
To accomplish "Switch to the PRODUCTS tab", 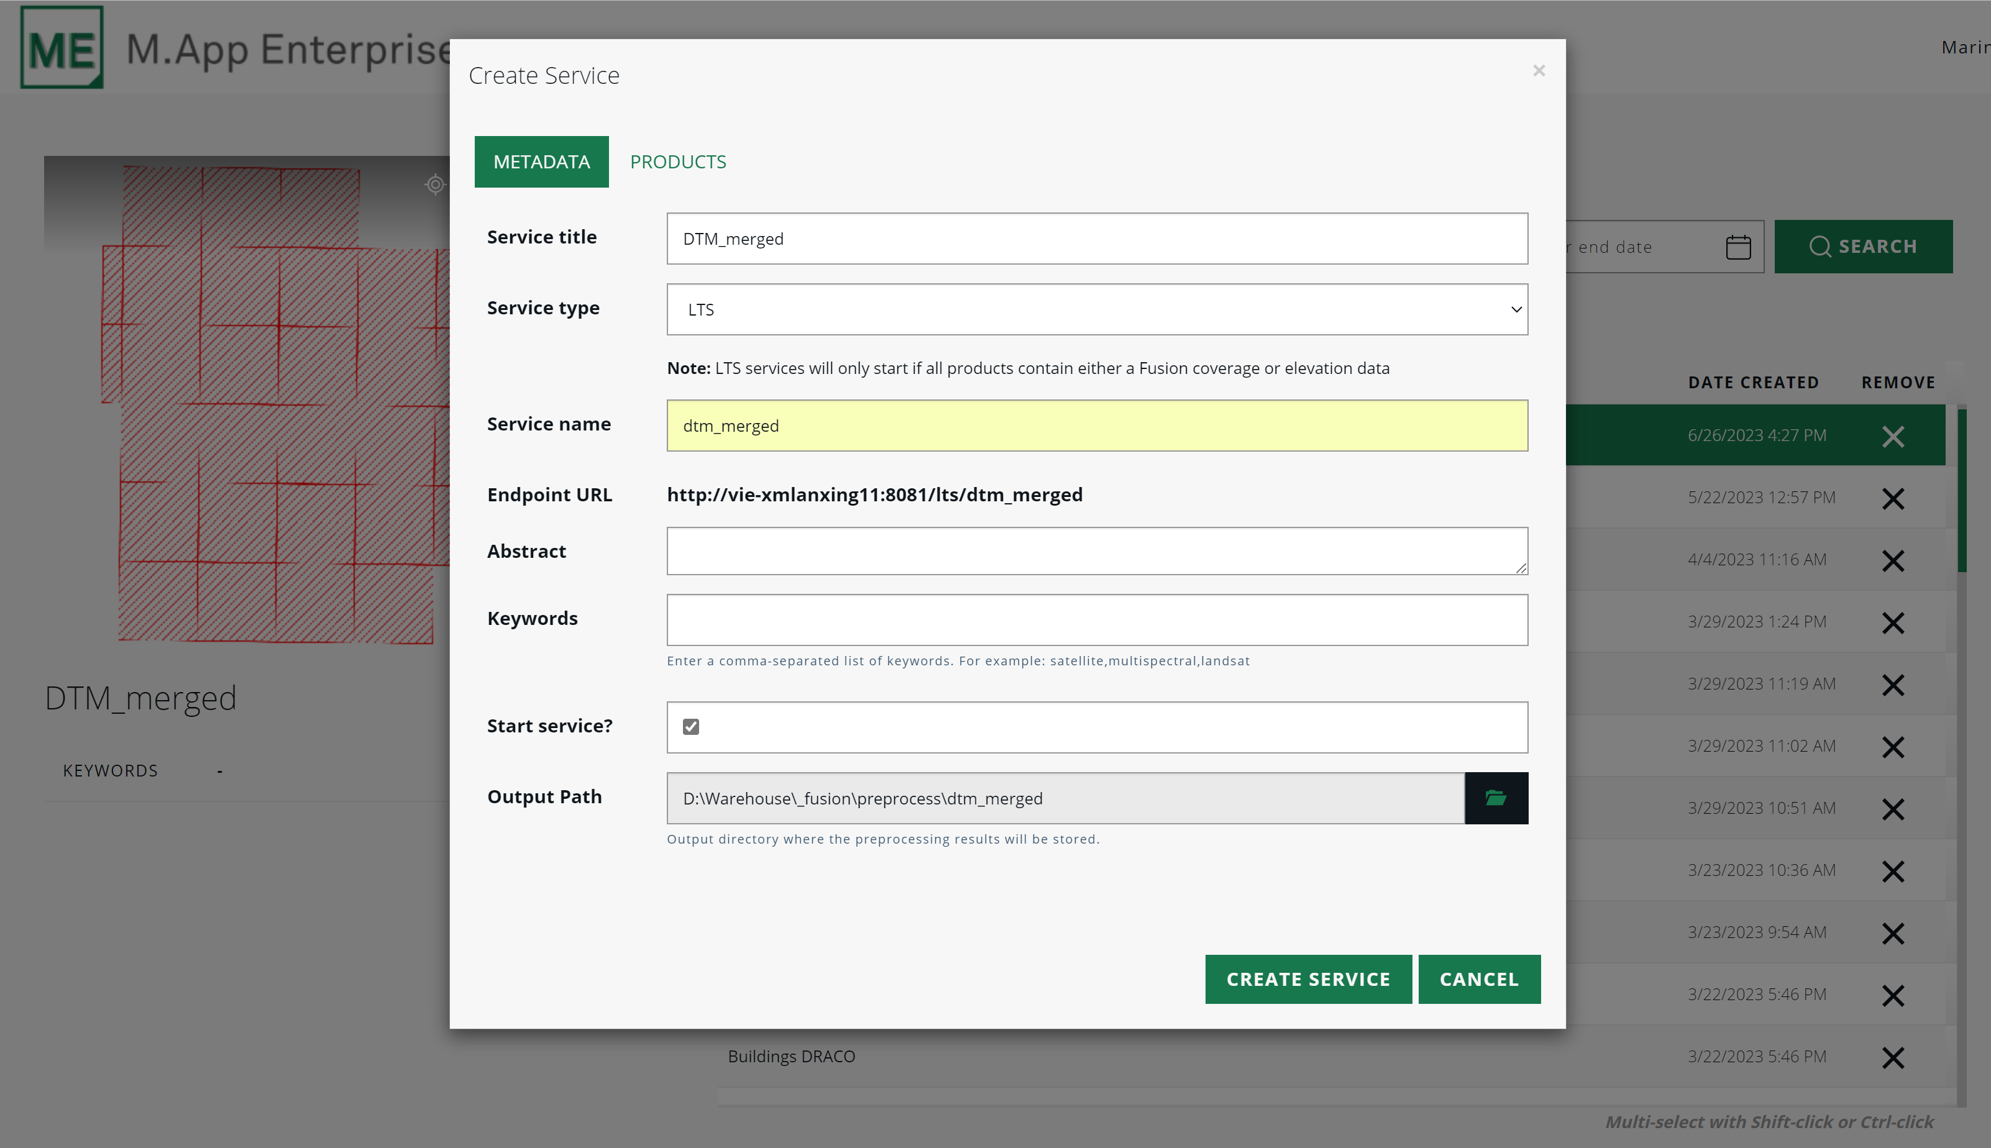I will 677,162.
